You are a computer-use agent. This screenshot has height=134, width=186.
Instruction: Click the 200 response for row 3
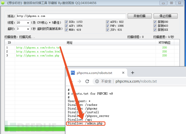(x=164, y=56)
